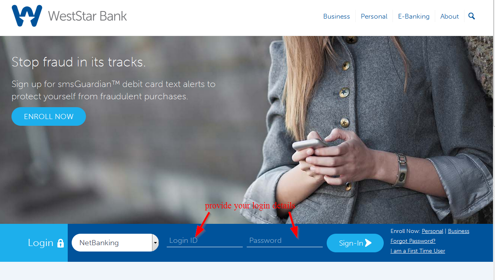Open the E-Banking menu
The height and width of the screenshot is (280, 495).
point(413,16)
